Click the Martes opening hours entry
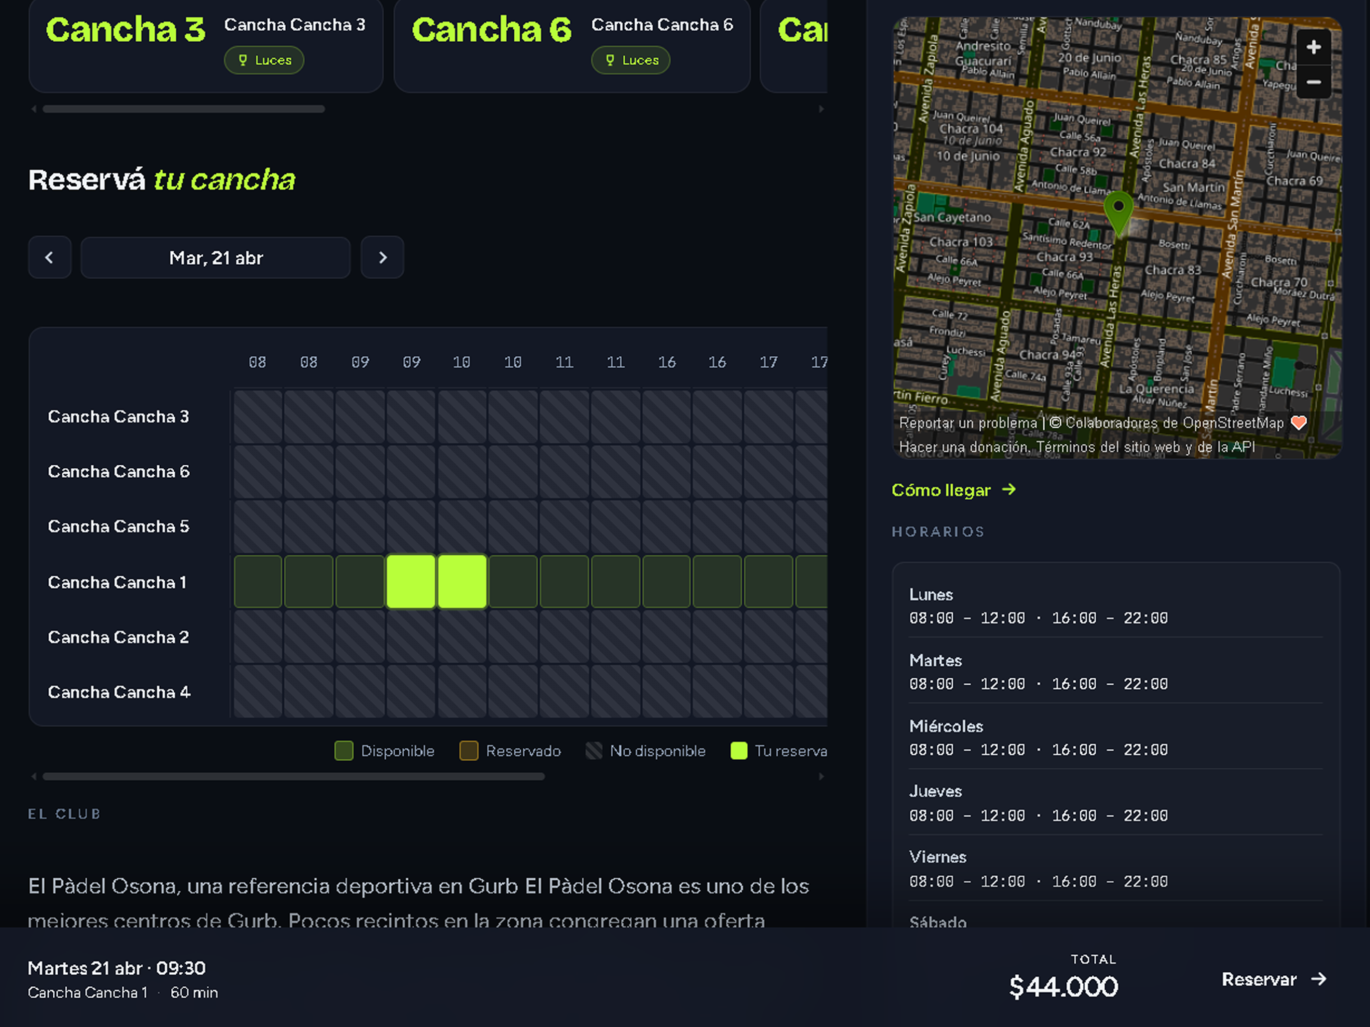Image resolution: width=1370 pixels, height=1027 pixels. pos(1116,672)
